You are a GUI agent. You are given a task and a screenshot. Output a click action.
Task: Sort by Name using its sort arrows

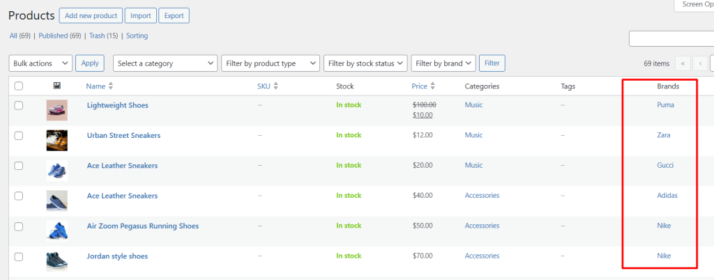tap(111, 86)
